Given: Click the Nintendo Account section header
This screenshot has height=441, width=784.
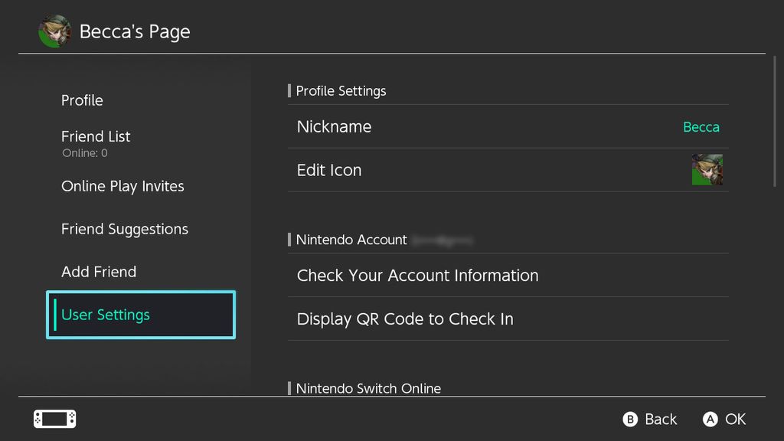Looking at the screenshot, I should pos(351,240).
